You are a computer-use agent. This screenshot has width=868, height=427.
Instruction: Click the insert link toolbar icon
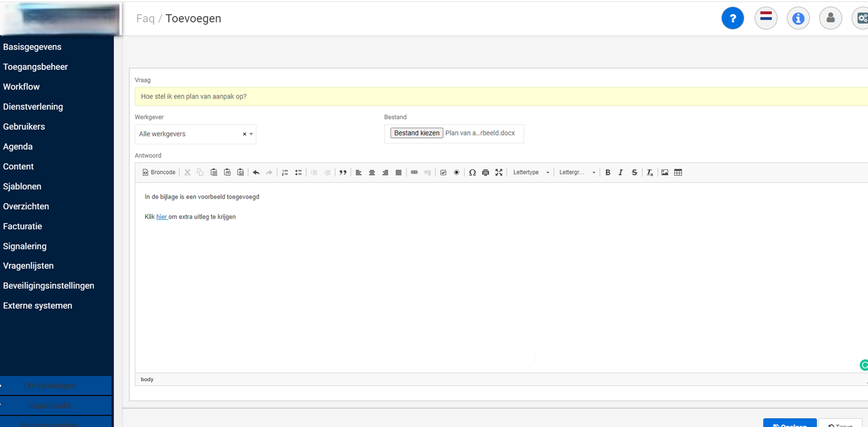tap(414, 173)
